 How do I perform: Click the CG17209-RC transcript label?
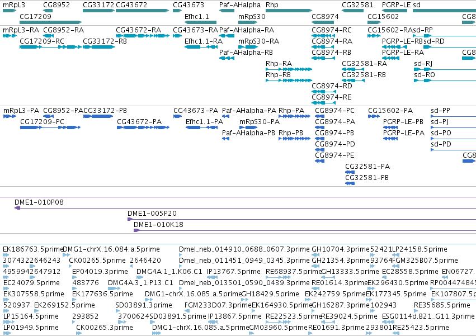point(42,41)
